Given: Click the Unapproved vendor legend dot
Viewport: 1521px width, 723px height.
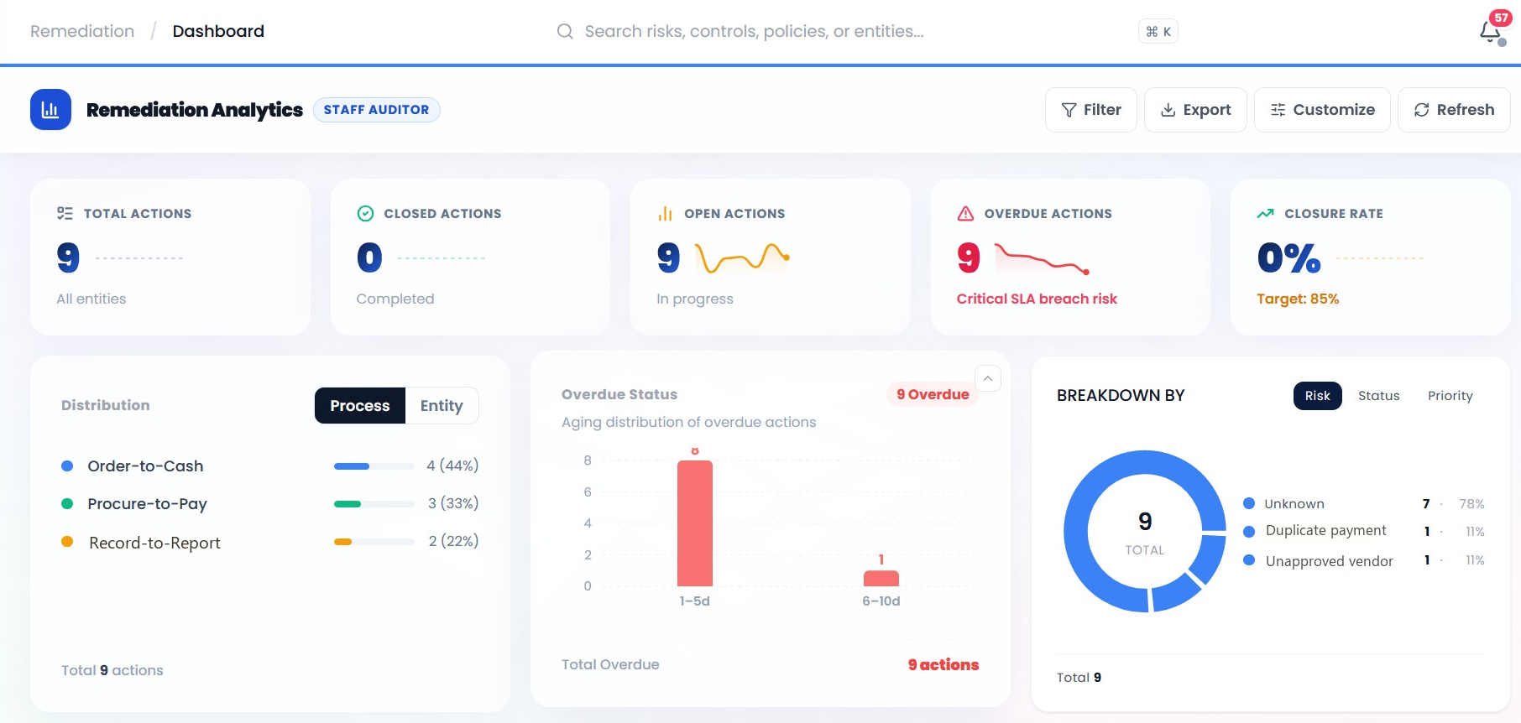Looking at the screenshot, I should [1249, 560].
